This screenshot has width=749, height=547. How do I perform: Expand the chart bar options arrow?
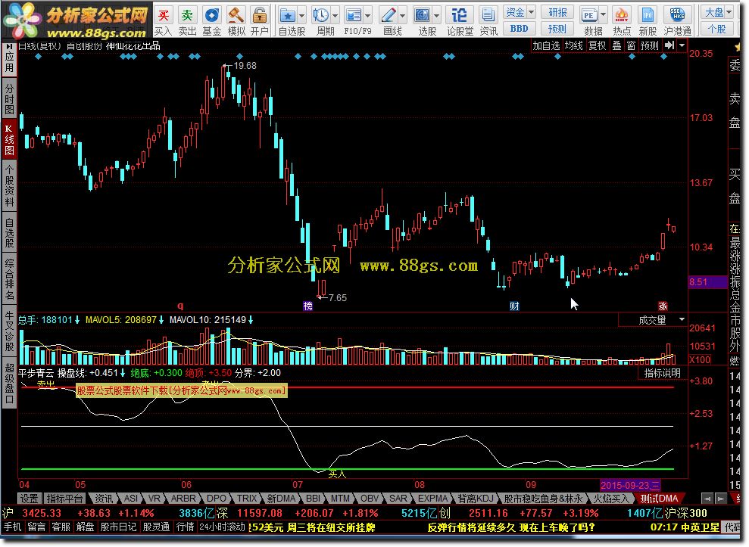click(682, 45)
